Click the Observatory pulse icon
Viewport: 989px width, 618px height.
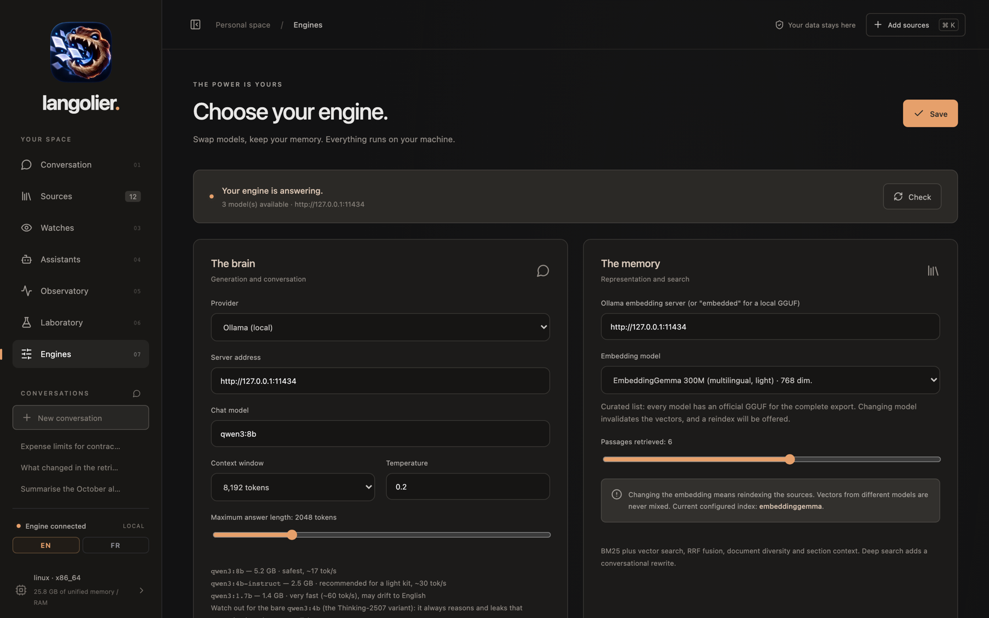(26, 291)
